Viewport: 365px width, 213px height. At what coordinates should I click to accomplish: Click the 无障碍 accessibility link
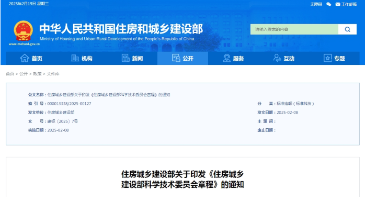point(316,4)
